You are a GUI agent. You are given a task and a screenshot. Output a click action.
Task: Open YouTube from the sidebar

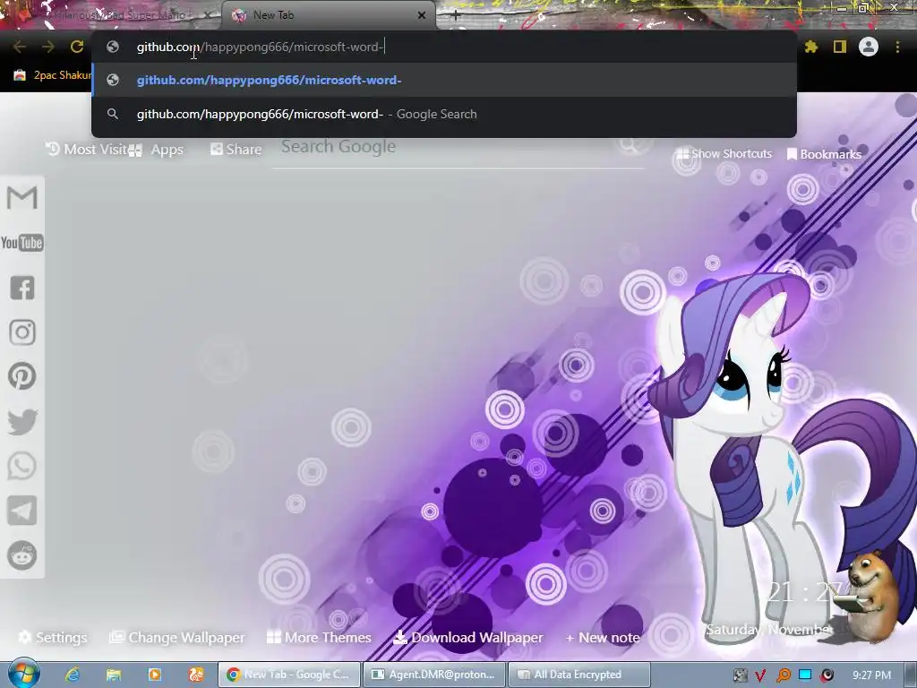click(x=22, y=243)
